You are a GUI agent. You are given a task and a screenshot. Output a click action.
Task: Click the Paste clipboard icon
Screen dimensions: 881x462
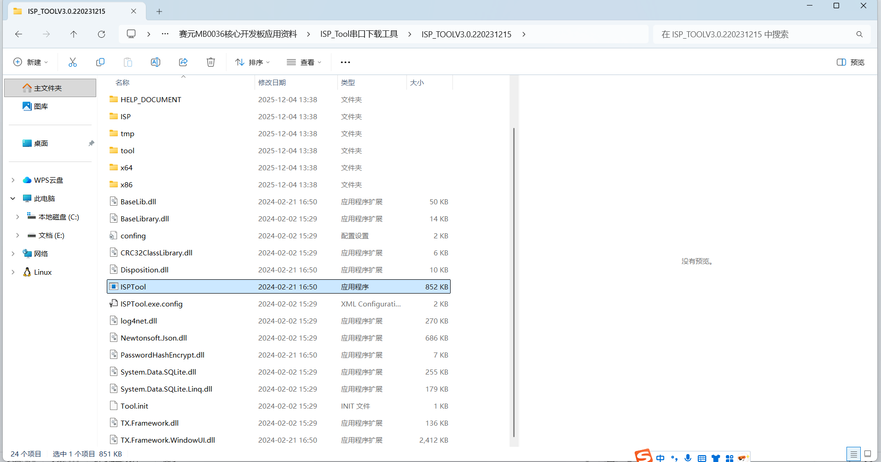128,62
